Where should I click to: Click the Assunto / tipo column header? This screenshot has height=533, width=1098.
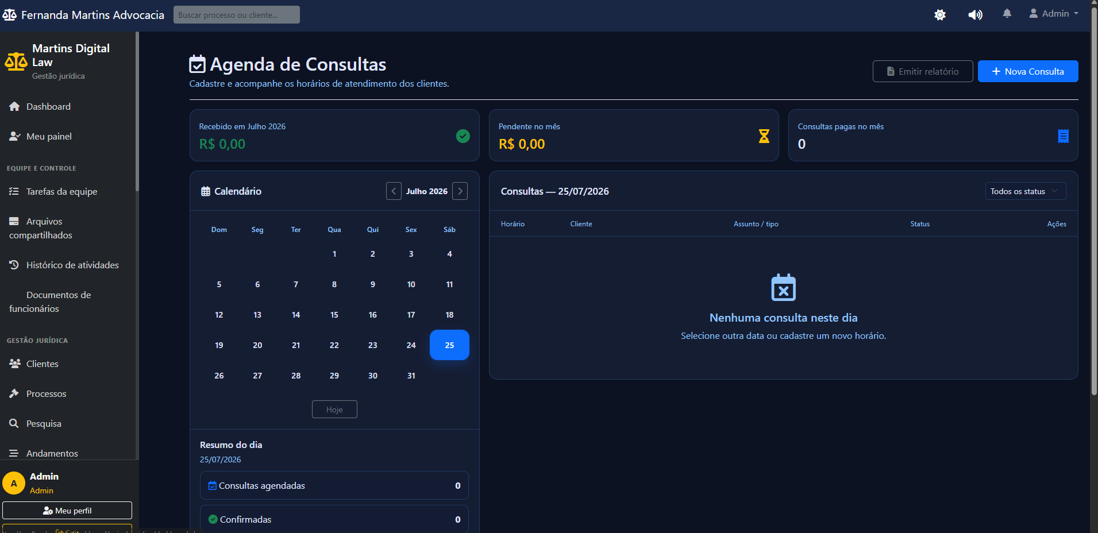756,224
